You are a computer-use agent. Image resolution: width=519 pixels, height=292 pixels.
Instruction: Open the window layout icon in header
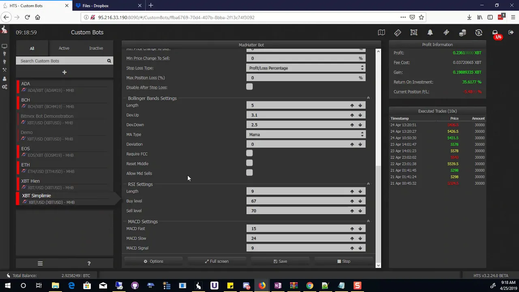(414, 32)
